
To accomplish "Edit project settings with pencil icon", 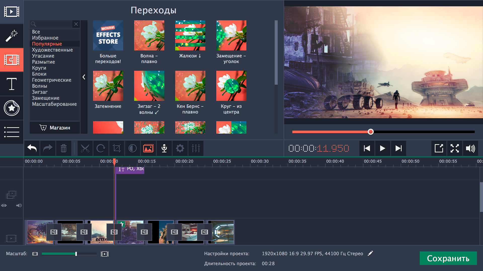I will [x=370, y=253].
